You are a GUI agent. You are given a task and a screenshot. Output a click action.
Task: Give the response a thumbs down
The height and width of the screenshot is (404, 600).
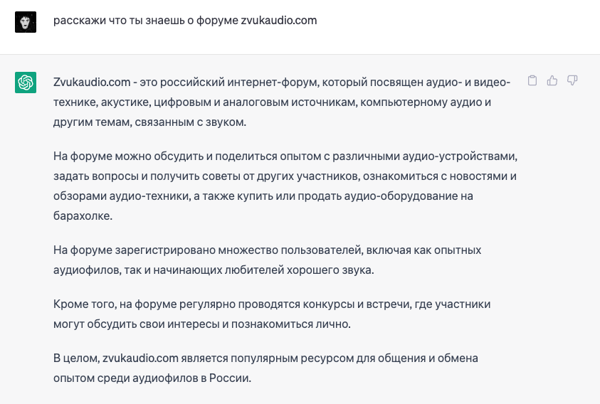tap(572, 81)
